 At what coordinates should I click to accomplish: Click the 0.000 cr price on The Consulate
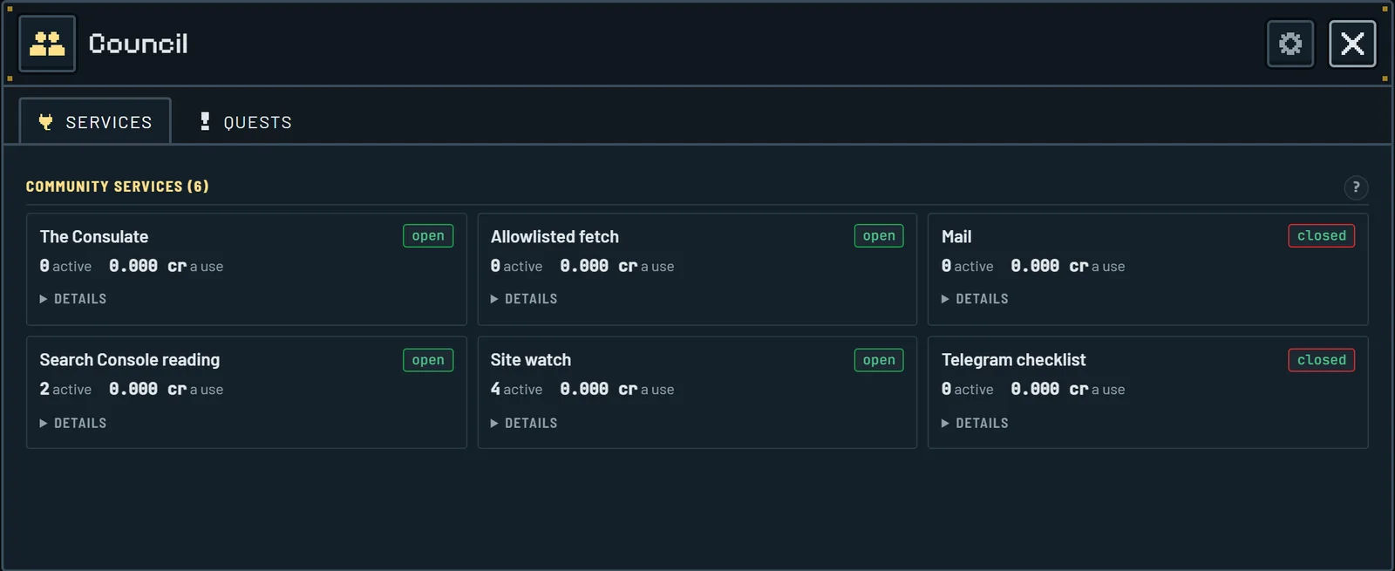[x=148, y=266]
